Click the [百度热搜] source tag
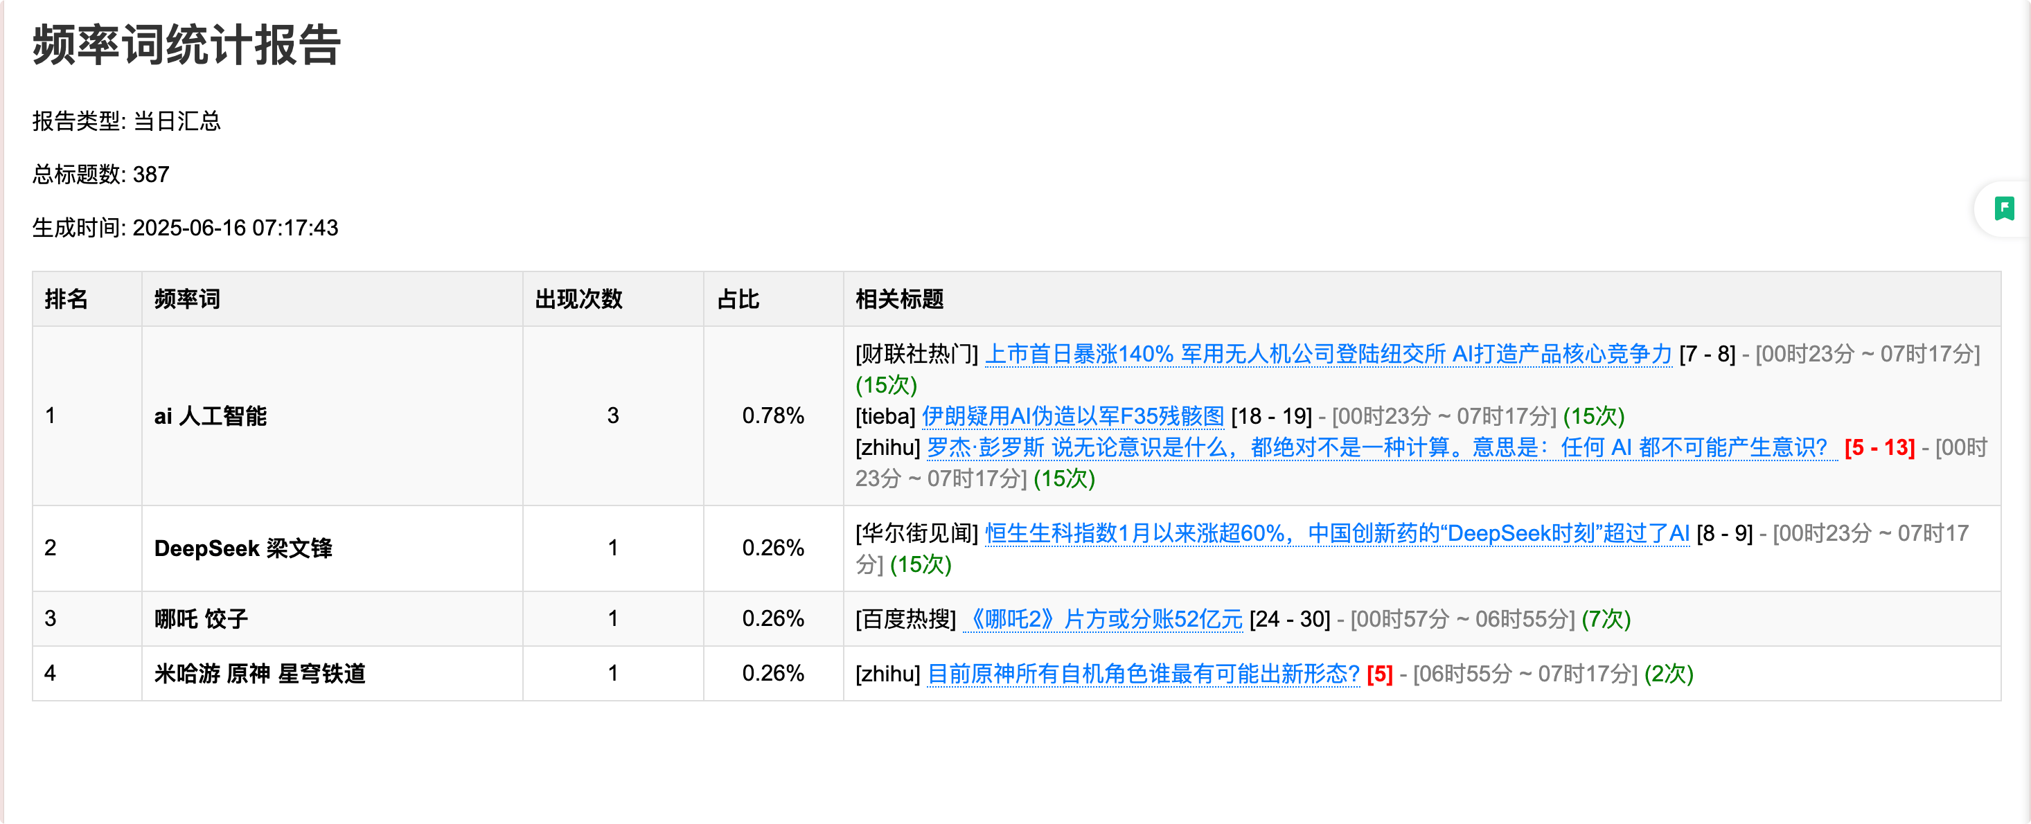 click(906, 619)
